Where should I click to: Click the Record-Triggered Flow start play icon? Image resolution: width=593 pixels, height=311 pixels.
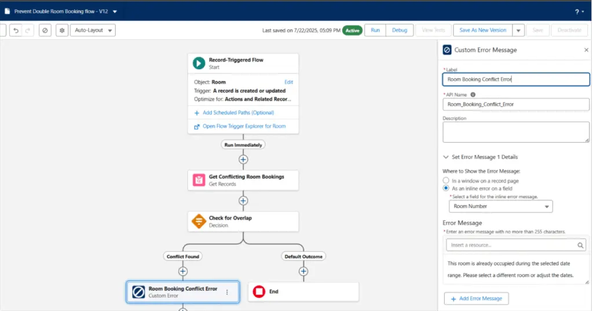tap(199, 63)
